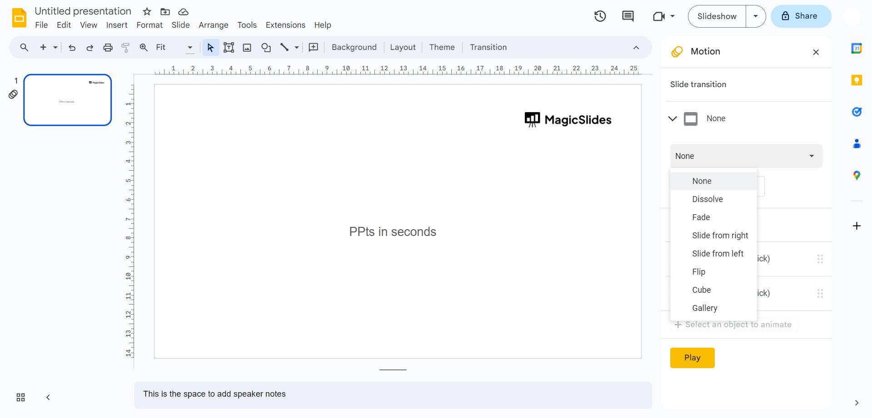Get add-ons with plus icon
This screenshot has width=872, height=418.
pos(857,226)
